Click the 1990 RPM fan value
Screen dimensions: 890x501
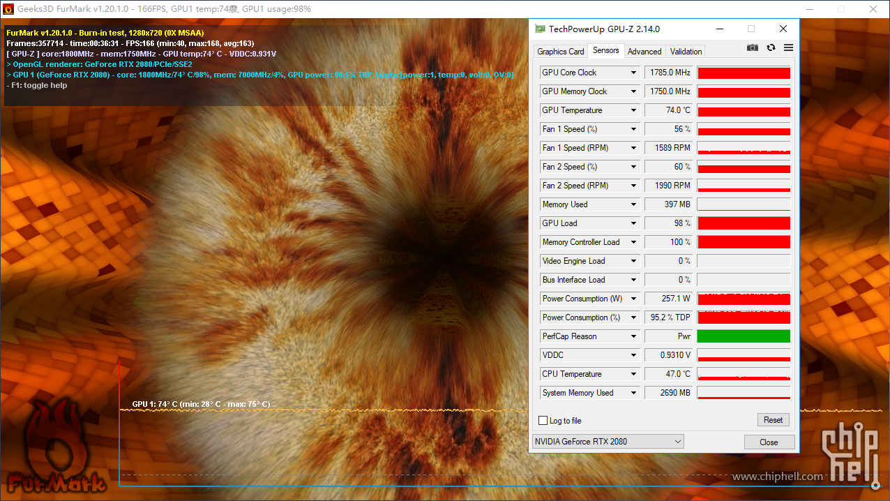(x=668, y=186)
